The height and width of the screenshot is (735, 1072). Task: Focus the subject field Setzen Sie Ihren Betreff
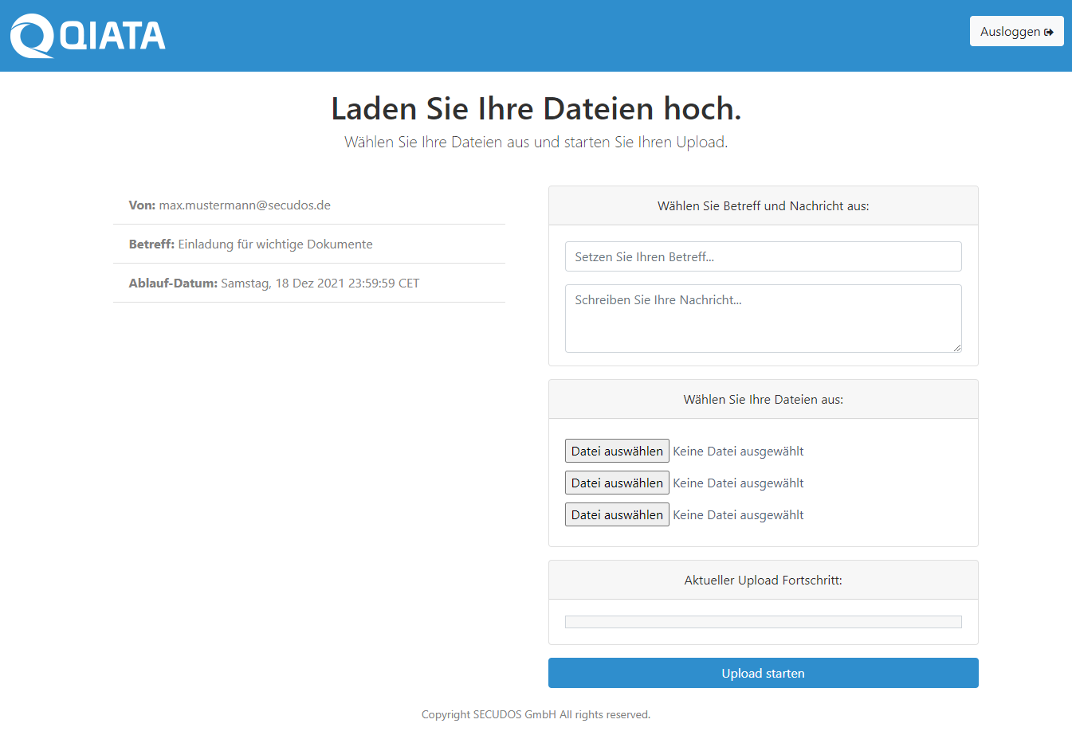763,256
